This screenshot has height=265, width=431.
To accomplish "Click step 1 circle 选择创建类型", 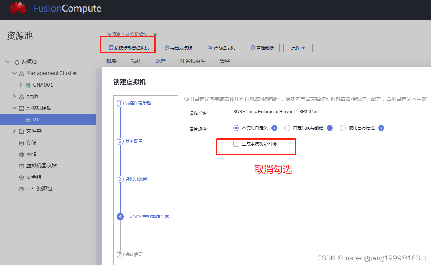I will coord(120,103).
